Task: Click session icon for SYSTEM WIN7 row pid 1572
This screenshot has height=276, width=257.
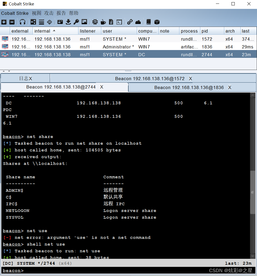Action: coord(5,39)
